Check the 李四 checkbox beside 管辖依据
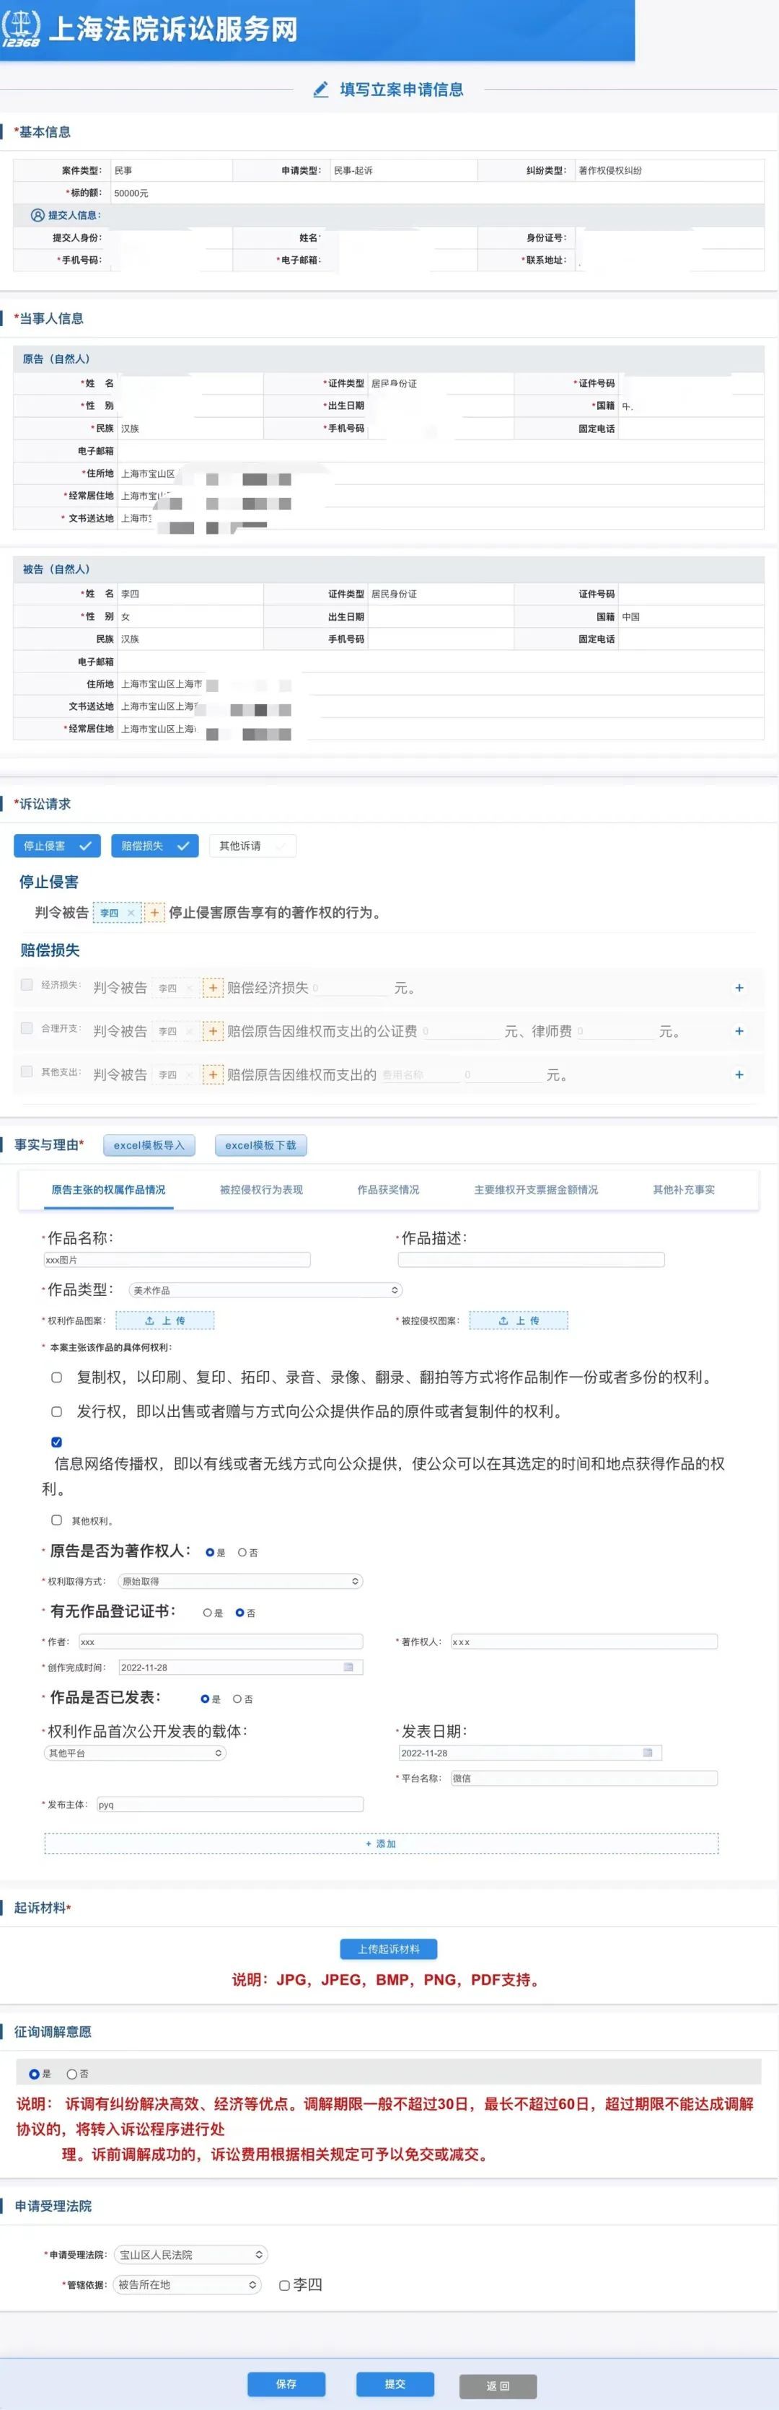 pyautogui.click(x=284, y=2286)
